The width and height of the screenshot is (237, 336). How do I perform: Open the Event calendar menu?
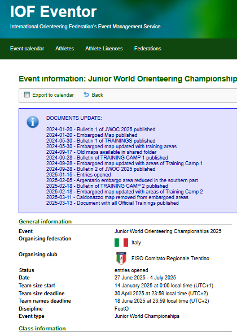point(27,49)
